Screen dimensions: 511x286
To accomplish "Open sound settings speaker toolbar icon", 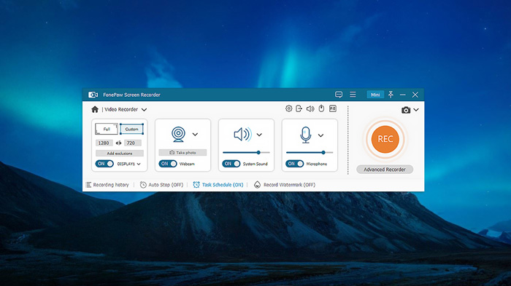I will pos(310,108).
